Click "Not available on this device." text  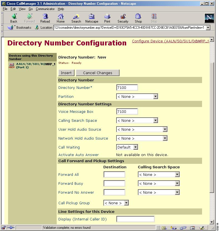(x=142, y=155)
